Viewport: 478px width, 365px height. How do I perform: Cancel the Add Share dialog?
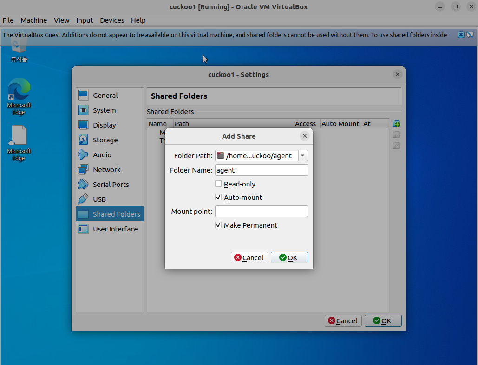249,257
